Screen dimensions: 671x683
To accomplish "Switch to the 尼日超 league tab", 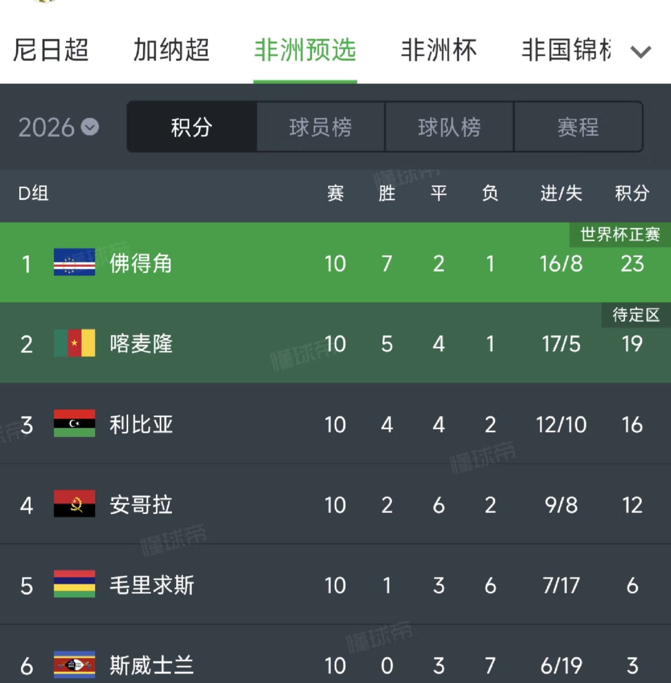I will 50,50.
